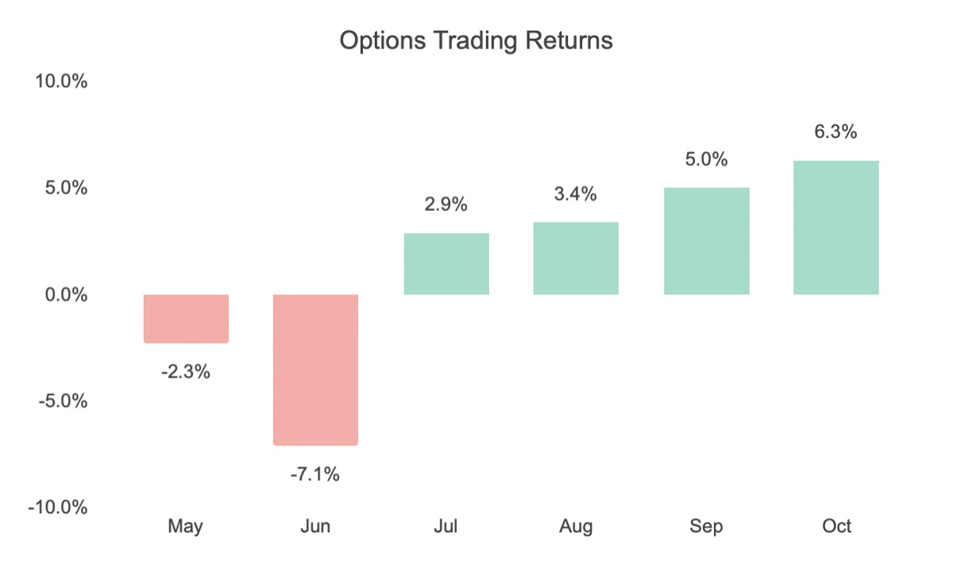Viewport: 953px width, 564px height.
Task: Click the green August bar
Action: pos(576,258)
